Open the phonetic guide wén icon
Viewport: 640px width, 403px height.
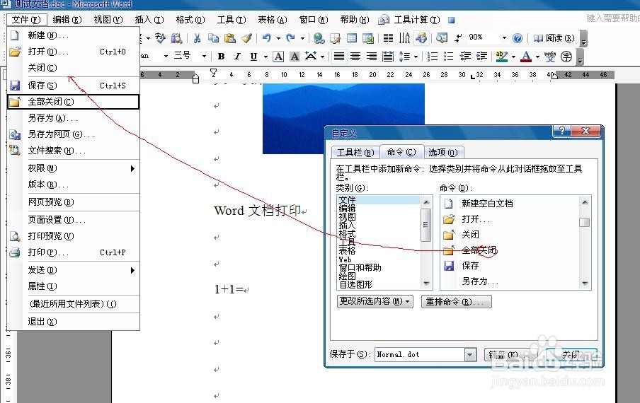click(550, 57)
